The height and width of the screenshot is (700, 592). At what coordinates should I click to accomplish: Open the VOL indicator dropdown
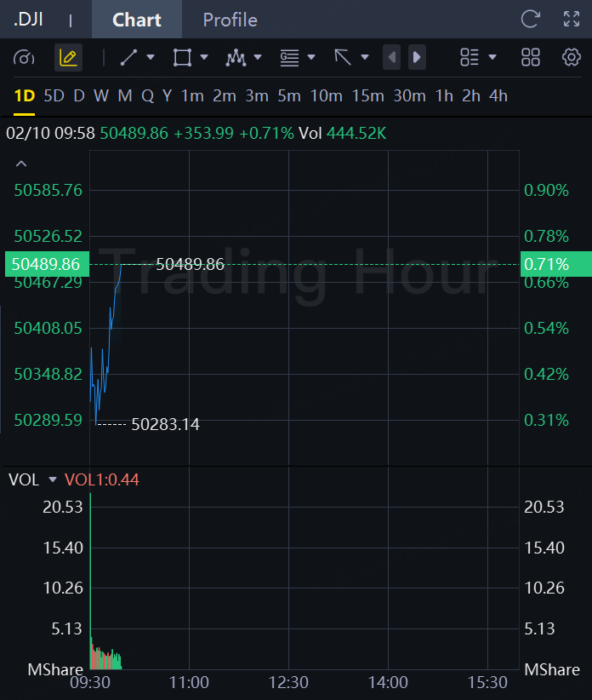53,479
